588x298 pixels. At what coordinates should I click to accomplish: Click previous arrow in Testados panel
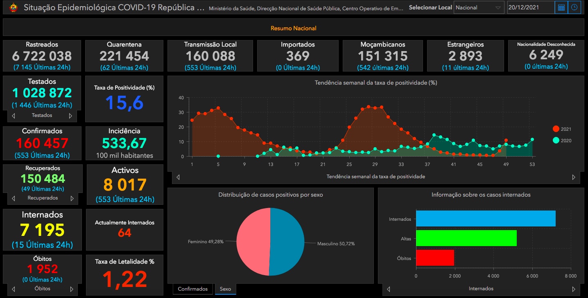[x=14, y=116]
